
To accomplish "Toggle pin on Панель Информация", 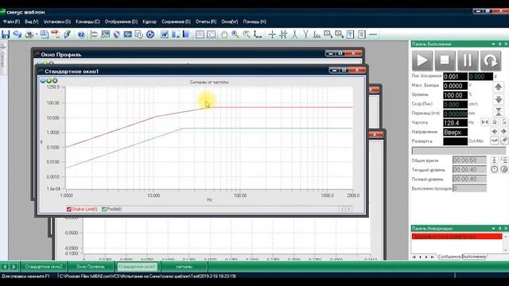I will point(500,228).
